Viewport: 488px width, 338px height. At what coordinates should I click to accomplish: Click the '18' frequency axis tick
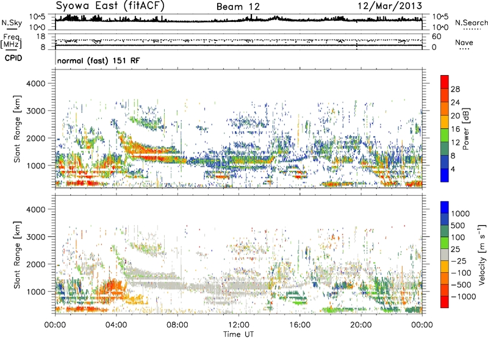pyautogui.click(x=41, y=37)
